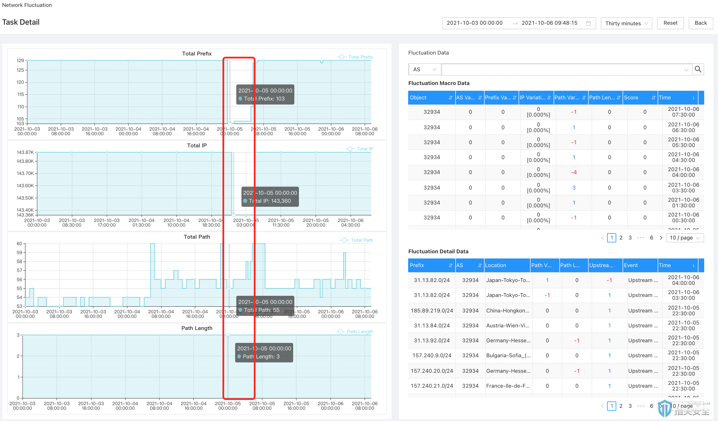Sort by AS Va... column
Viewport: 718px width, 421px height.
480,98
